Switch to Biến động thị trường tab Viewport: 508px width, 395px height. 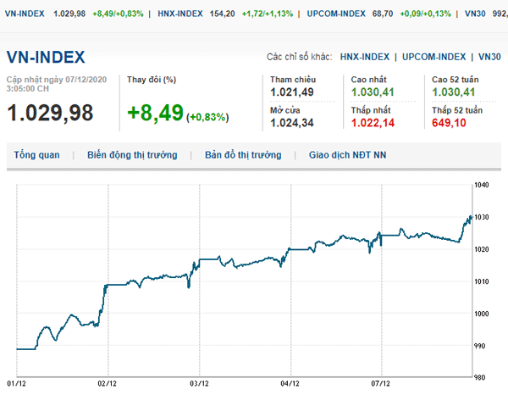coord(132,155)
